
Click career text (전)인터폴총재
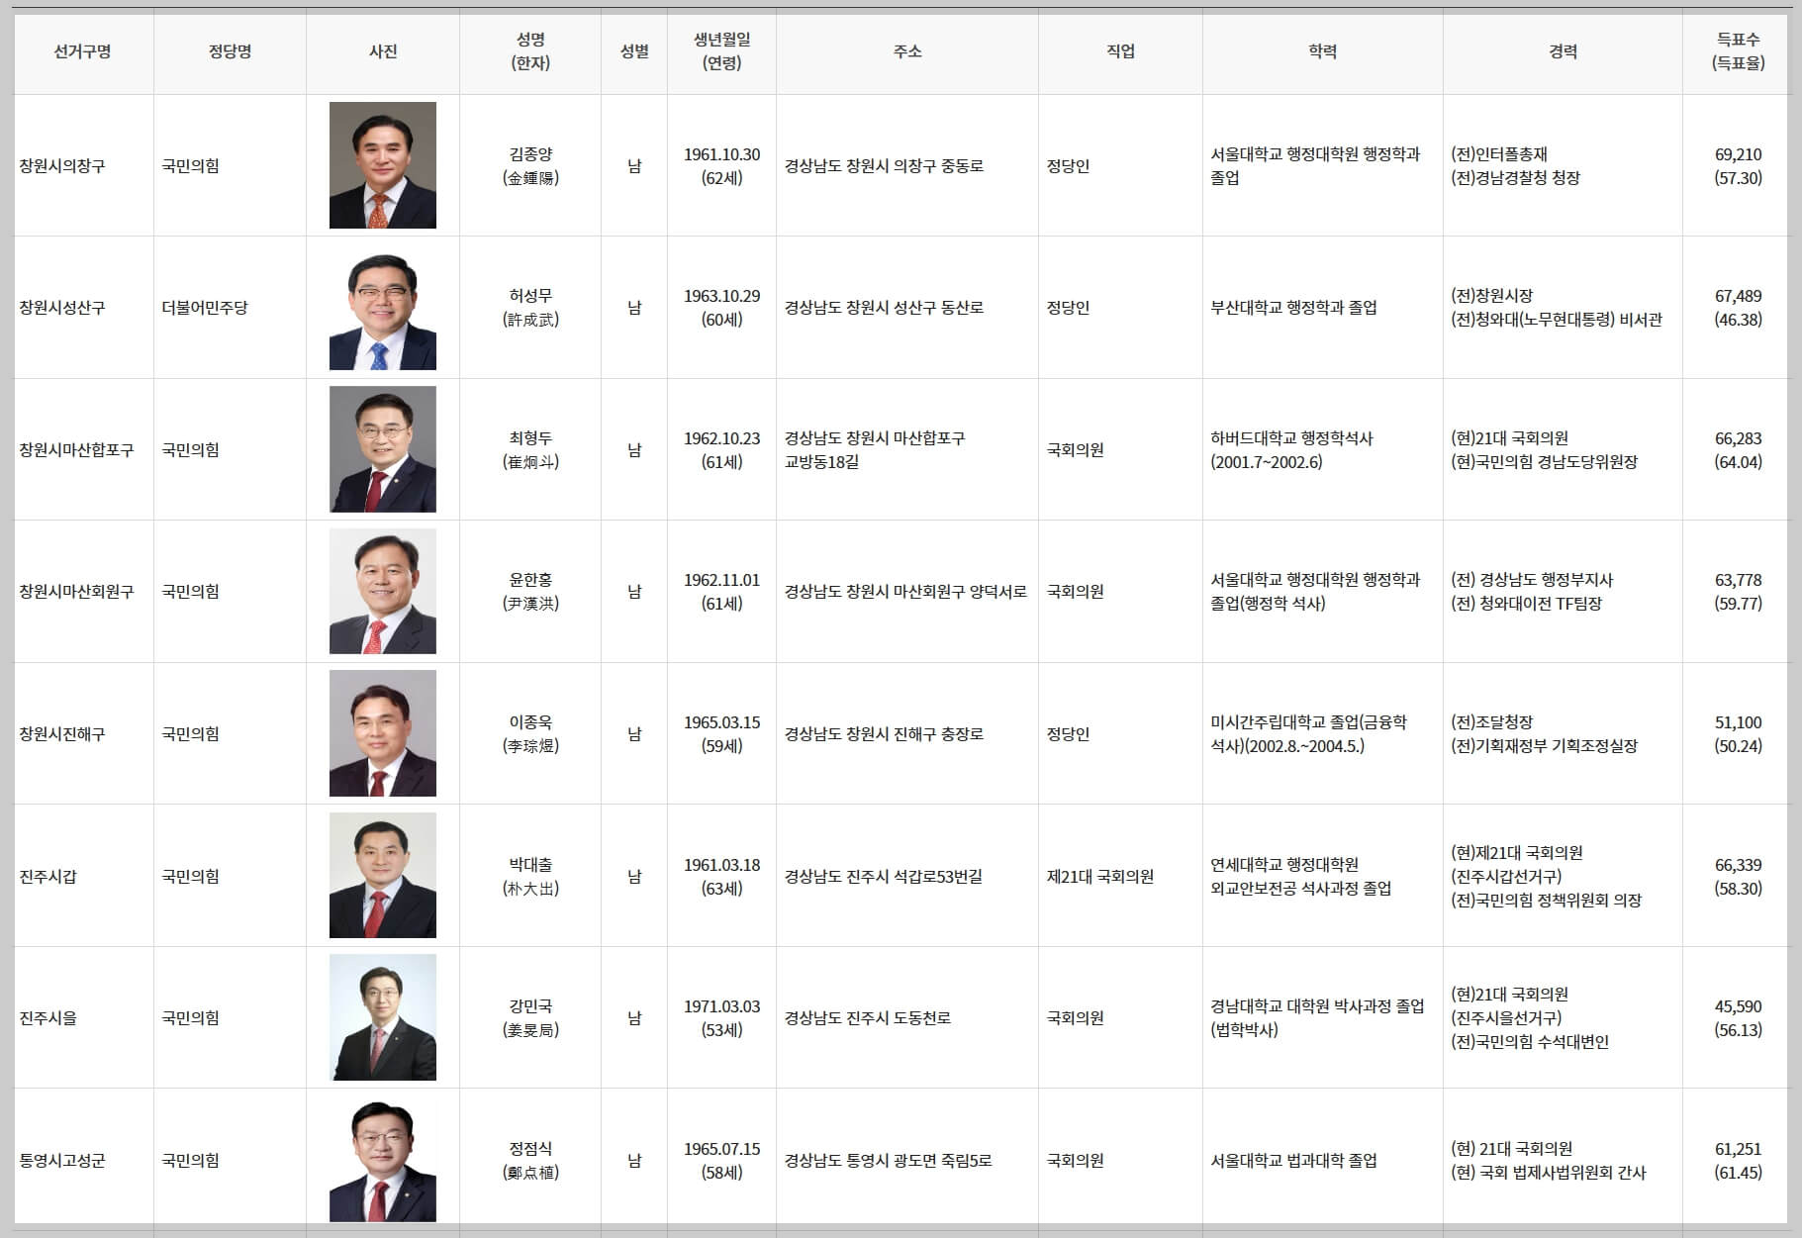tap(1499, 154)
